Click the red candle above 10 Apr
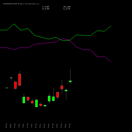The height and width of the screenshot is (132, 132). pos(15,85)
